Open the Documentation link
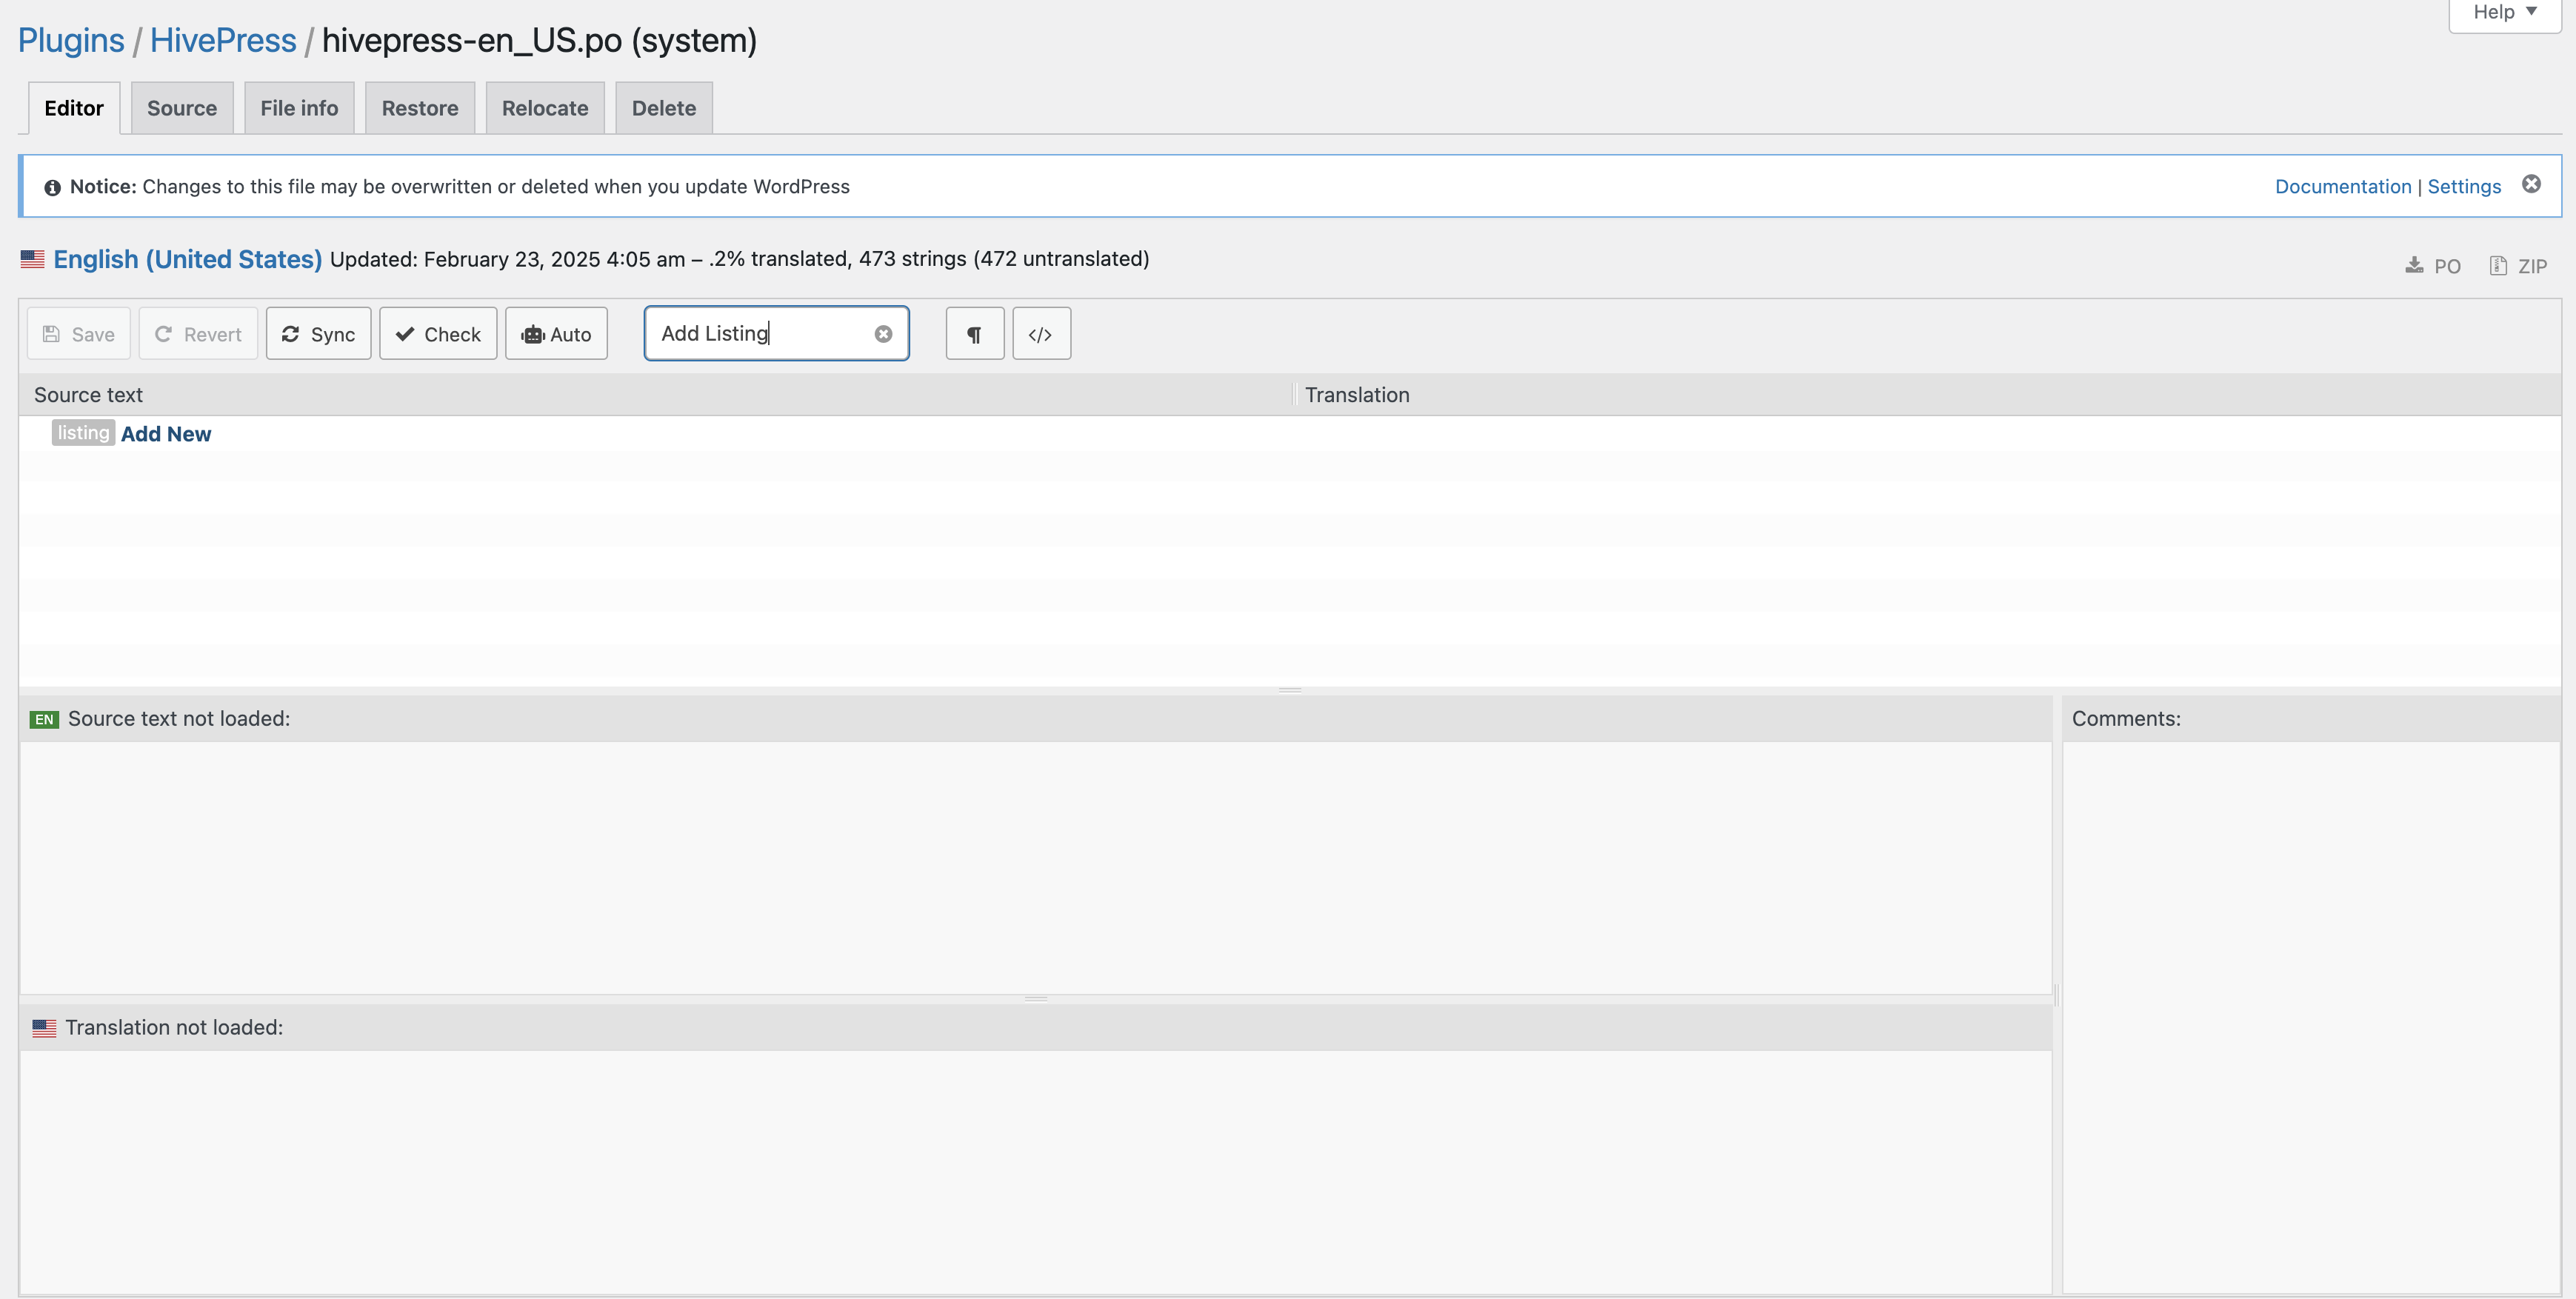This screenshot has height=1299, width=2576. pos(2343,187)
